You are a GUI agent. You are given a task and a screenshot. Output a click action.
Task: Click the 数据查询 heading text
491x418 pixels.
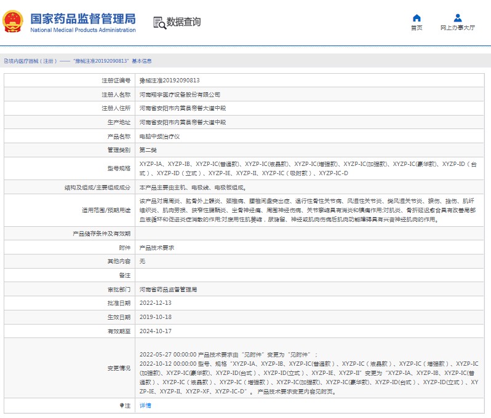point(183,22)
